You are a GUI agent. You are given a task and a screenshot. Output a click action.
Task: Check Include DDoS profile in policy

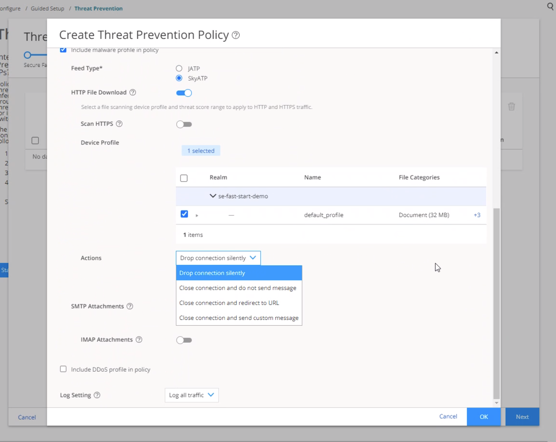coord(63,369)
